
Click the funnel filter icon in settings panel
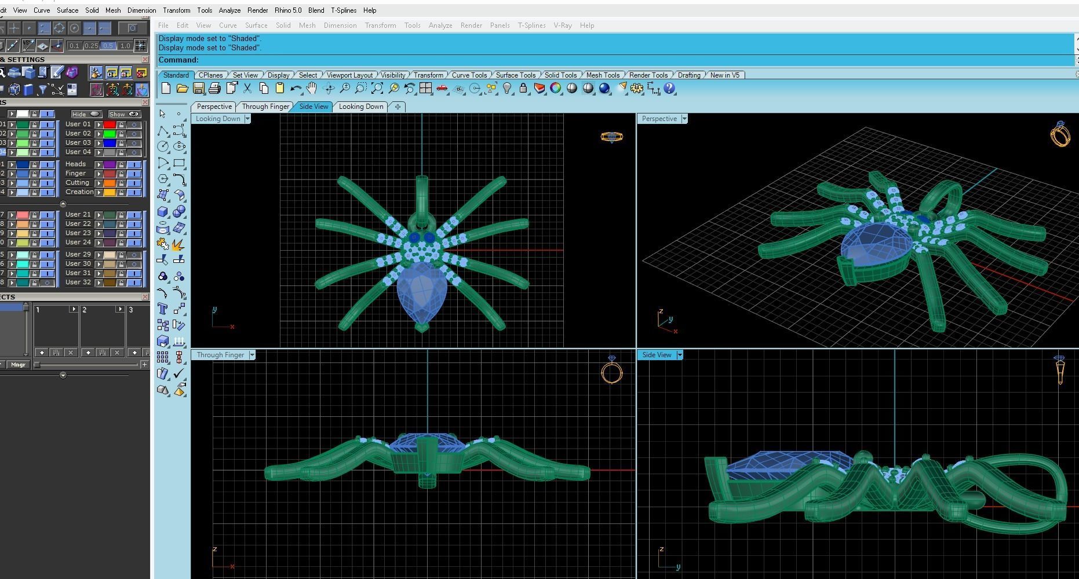[x=42, y=89]
